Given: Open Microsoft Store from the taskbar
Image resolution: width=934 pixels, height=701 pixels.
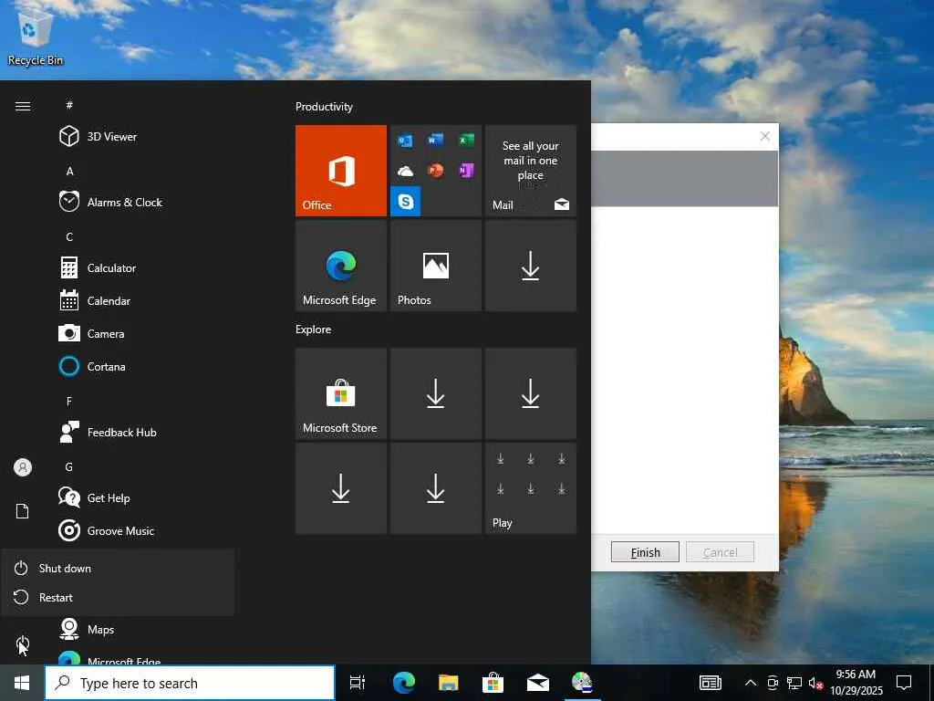Looking at the screenshot, I should pyautogui.click(x=493, y=683).
